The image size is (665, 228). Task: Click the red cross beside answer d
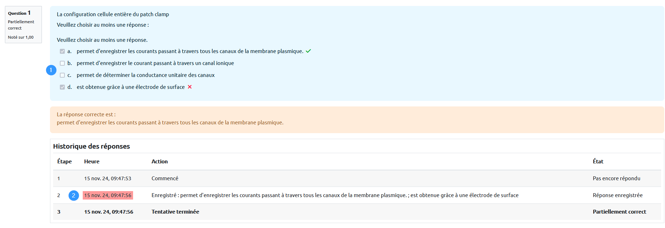tap(190, 87)
